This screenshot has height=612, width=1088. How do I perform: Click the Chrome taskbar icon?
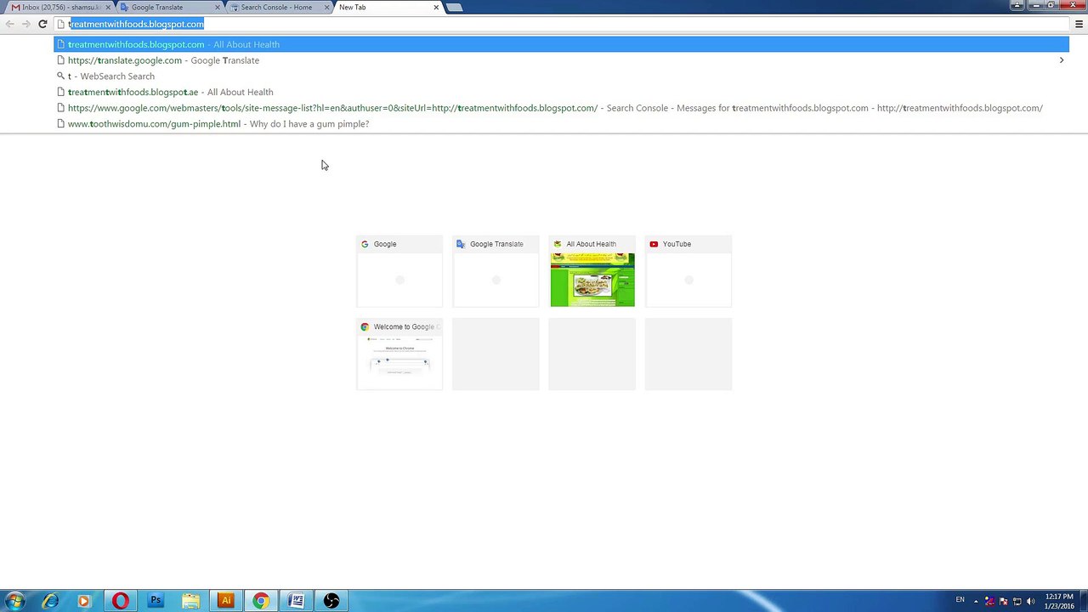(x=261, y=601)
